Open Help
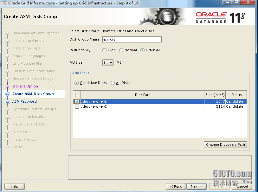This screenshot has height=192, width=258. [x=15, y=186]
